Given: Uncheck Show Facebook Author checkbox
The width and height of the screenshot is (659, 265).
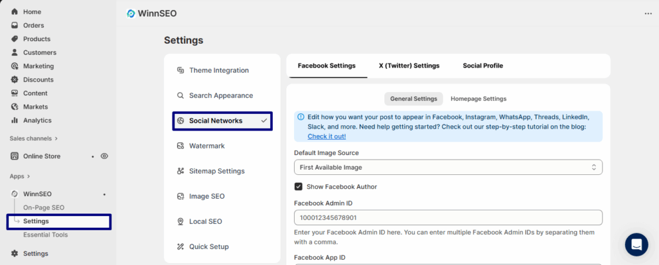Looking at the screenshot, I should 299,187.
